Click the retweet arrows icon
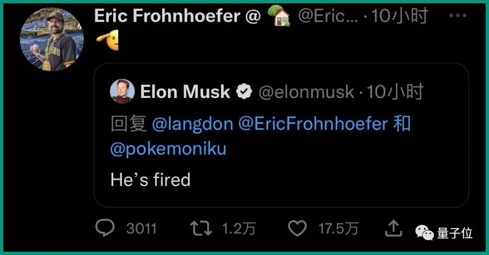The width and height of the screenshot is (489, 255). (x=201, y=228)
